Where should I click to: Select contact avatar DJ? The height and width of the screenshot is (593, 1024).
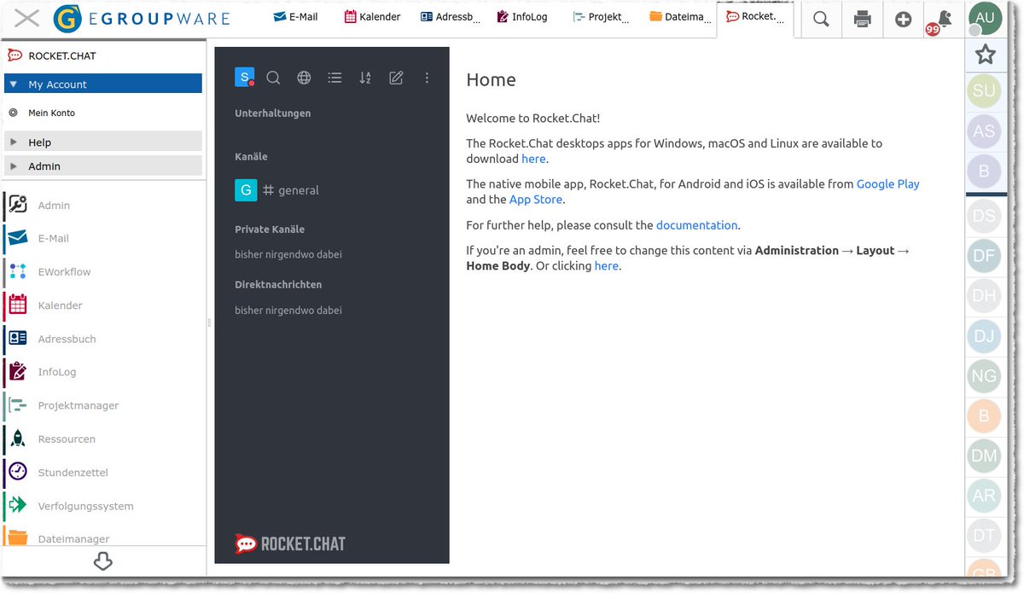(x=984, y=336)
